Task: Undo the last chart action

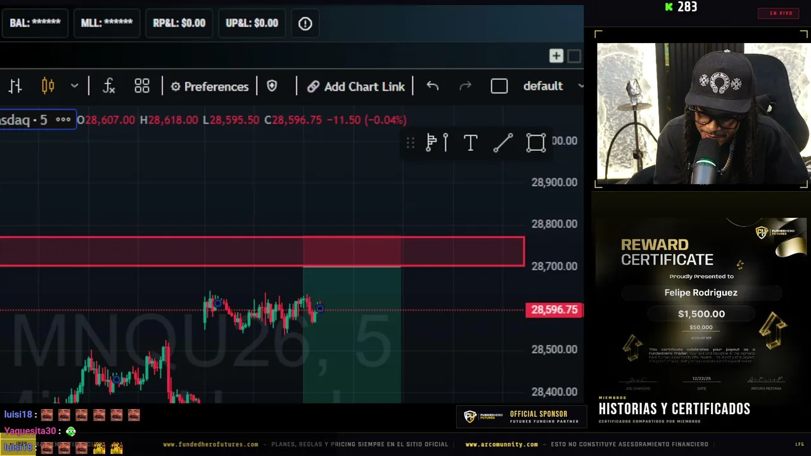Action: pos(433,86)
